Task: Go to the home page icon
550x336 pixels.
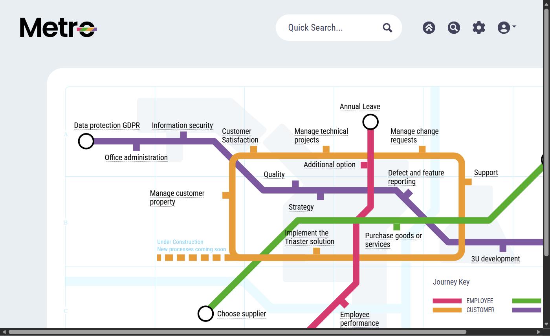Action: [x=429, y=27]
